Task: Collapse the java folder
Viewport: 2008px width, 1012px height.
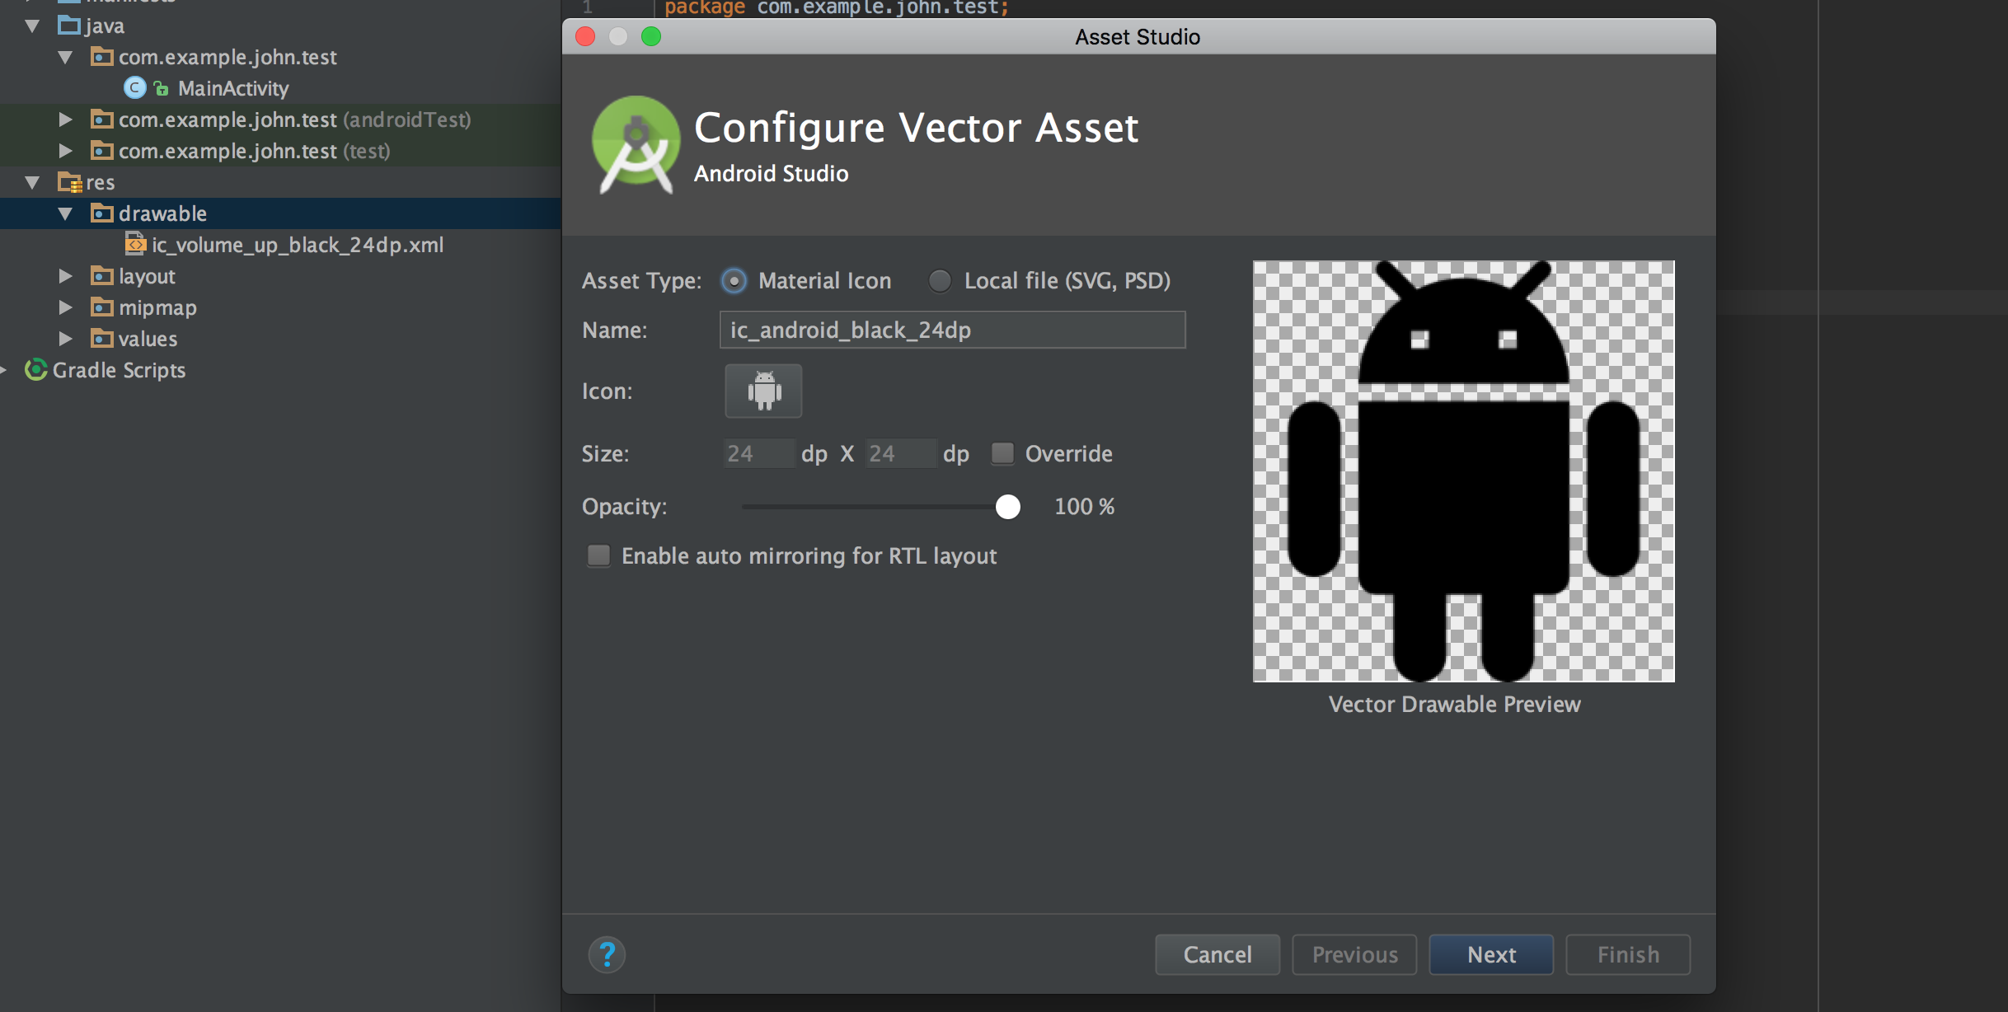Action: [x=31, y=26]
